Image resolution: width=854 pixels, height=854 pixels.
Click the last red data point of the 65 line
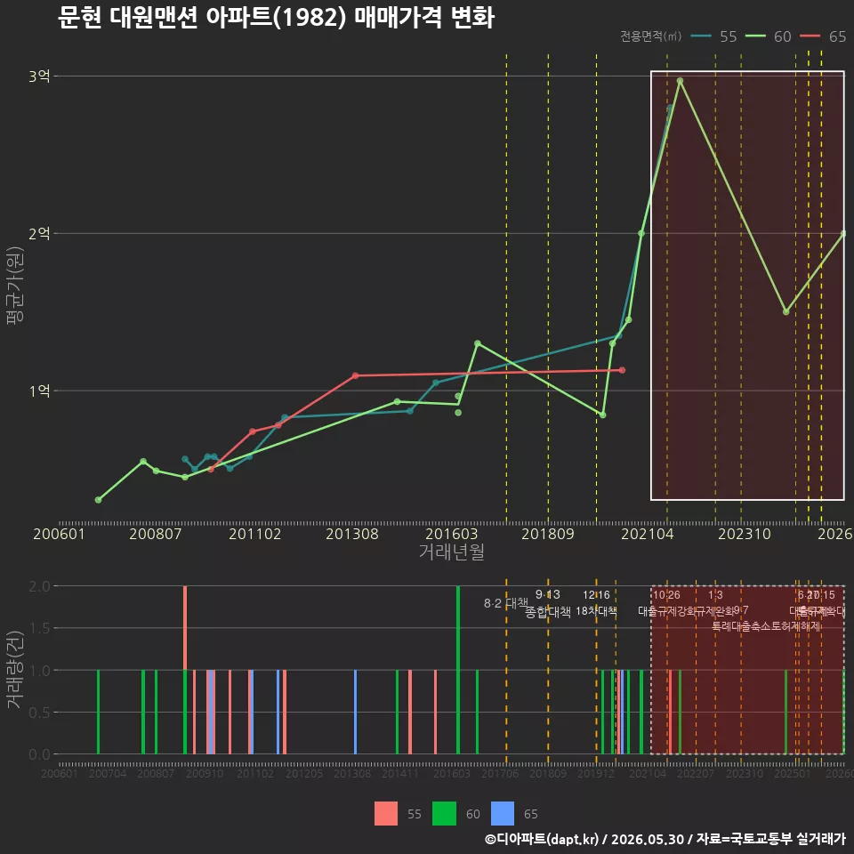click(622, 370)
